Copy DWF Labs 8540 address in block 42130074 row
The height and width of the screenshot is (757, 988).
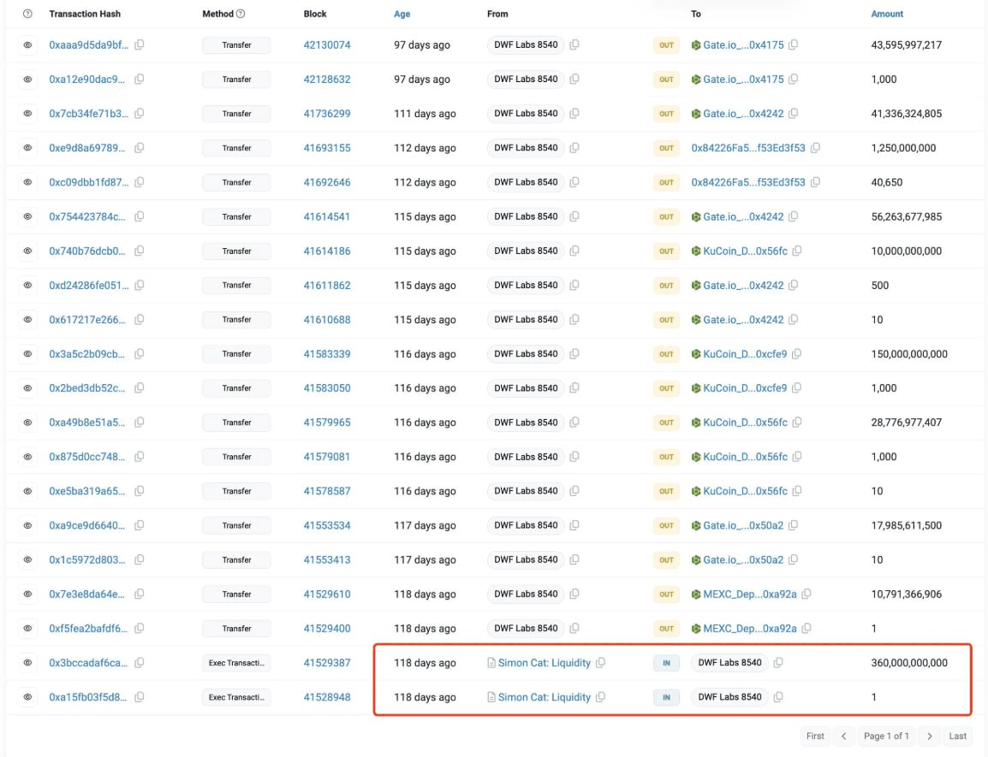tap(574, 44)
